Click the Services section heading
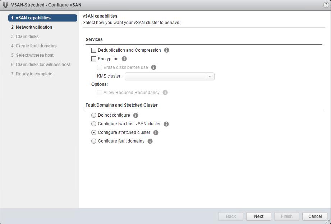Screen dimensions: 331x224 coord(94,39)
